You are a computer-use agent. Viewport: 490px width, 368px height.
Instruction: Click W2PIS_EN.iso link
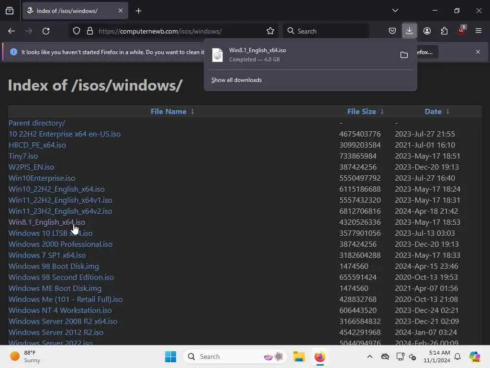coord(31,167)
